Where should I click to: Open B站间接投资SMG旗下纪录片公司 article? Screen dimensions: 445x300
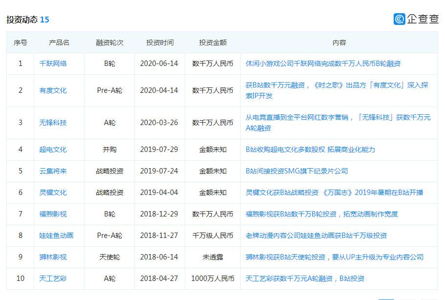(296, 171)
